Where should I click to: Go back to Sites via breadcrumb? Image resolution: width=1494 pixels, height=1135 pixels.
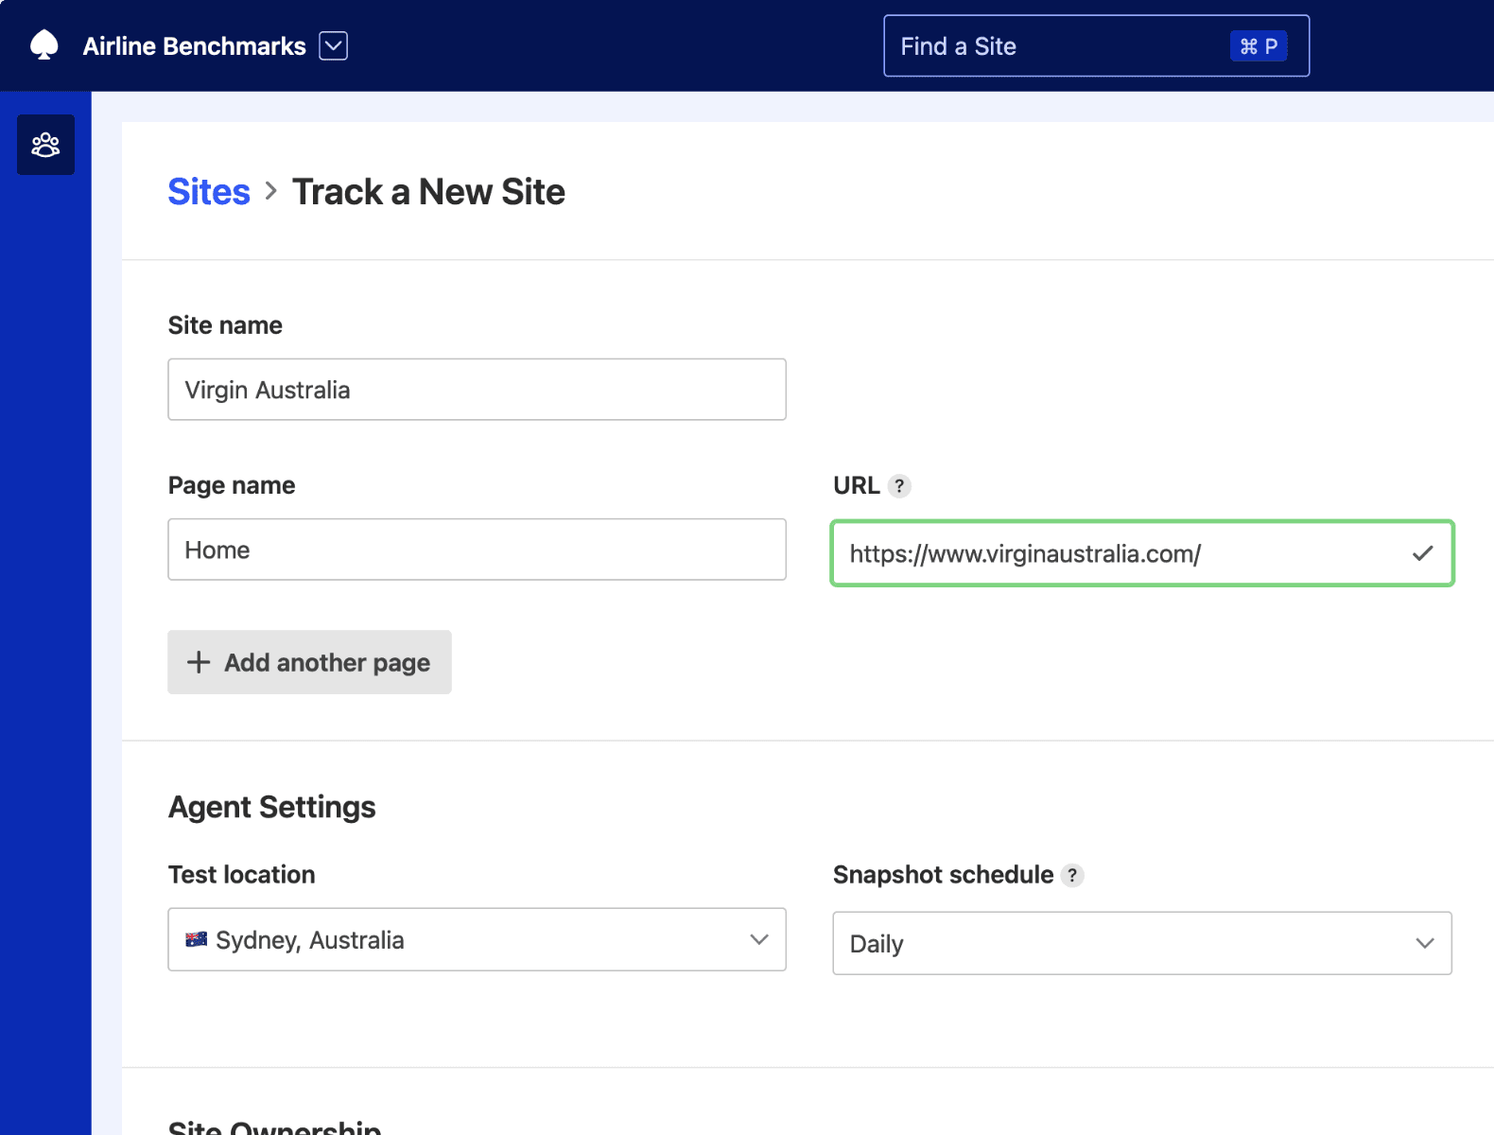pyautogui.click(x=209, y=192)
